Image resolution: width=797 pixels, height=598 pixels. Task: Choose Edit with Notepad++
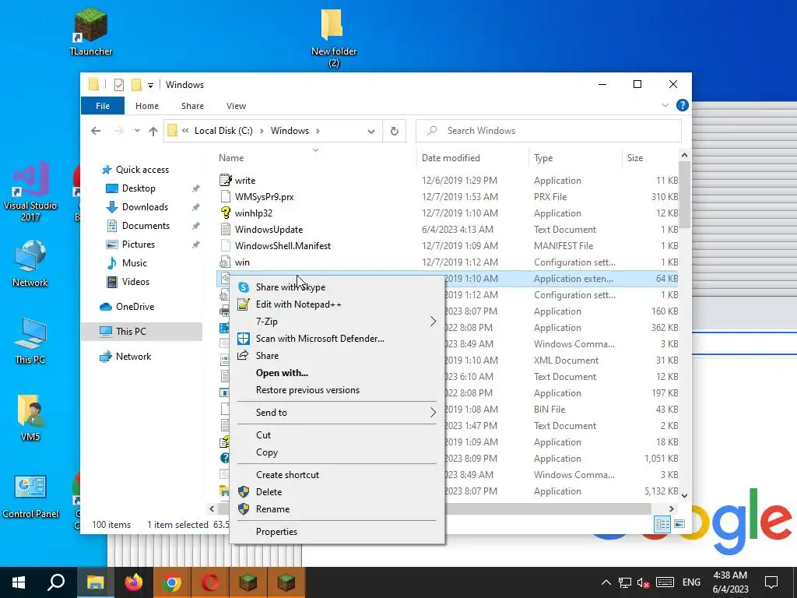tap(338, 304)
